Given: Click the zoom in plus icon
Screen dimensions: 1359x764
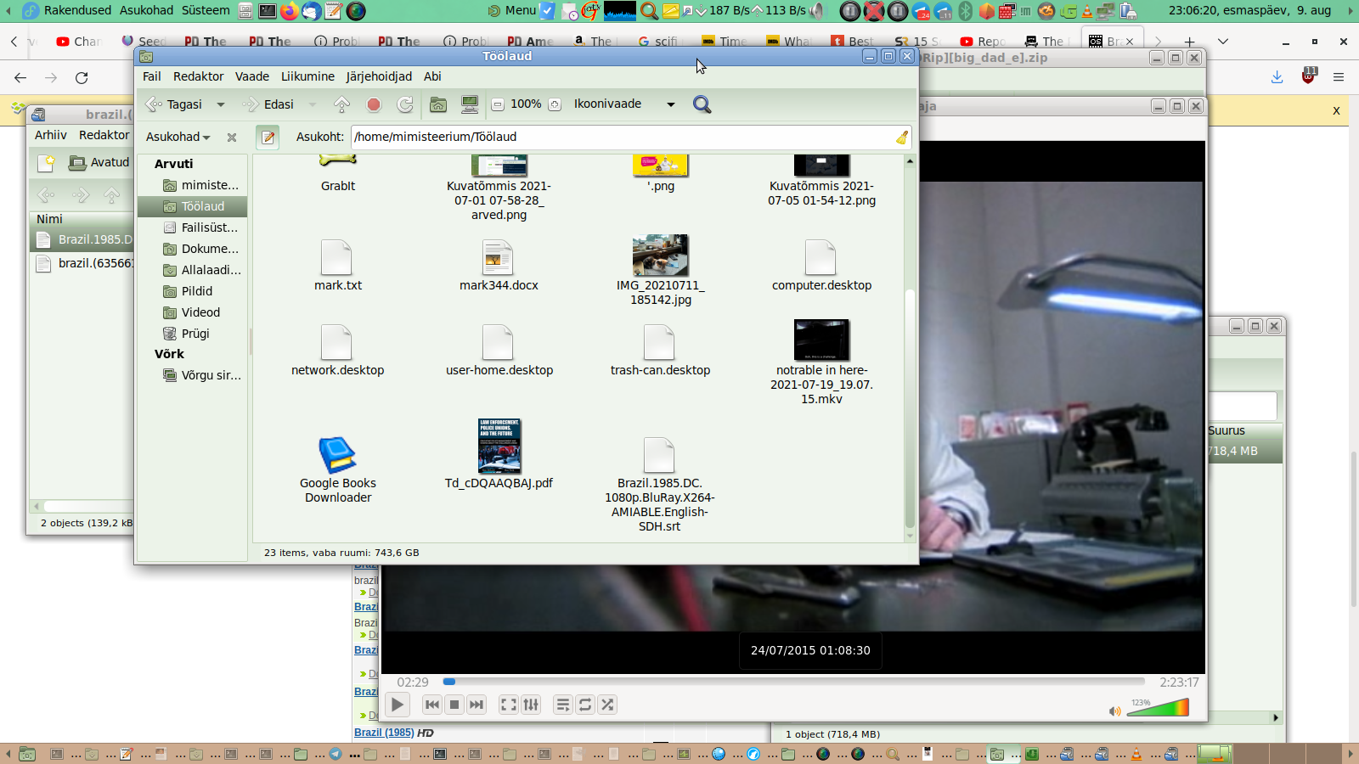Looking at the screenshot, I should point(555,104).
